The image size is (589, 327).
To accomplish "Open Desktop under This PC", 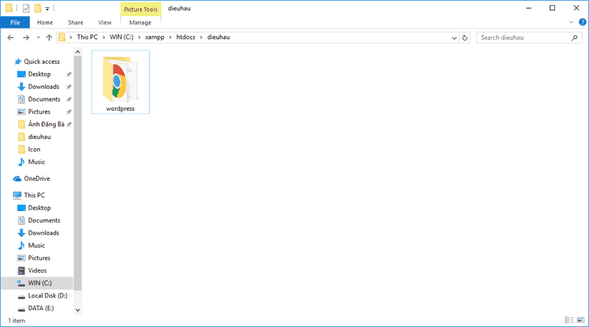I will [x=40, y=208].
